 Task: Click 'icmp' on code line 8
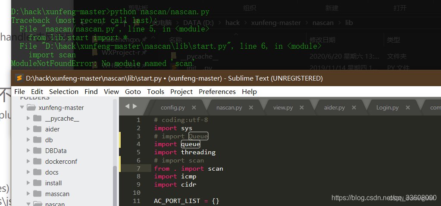click(189, 177)
